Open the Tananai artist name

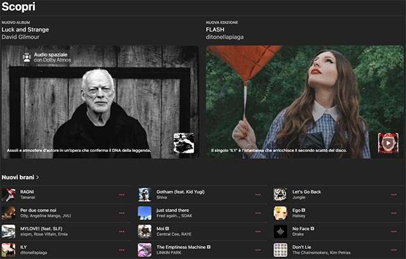[x=27, y=198]
